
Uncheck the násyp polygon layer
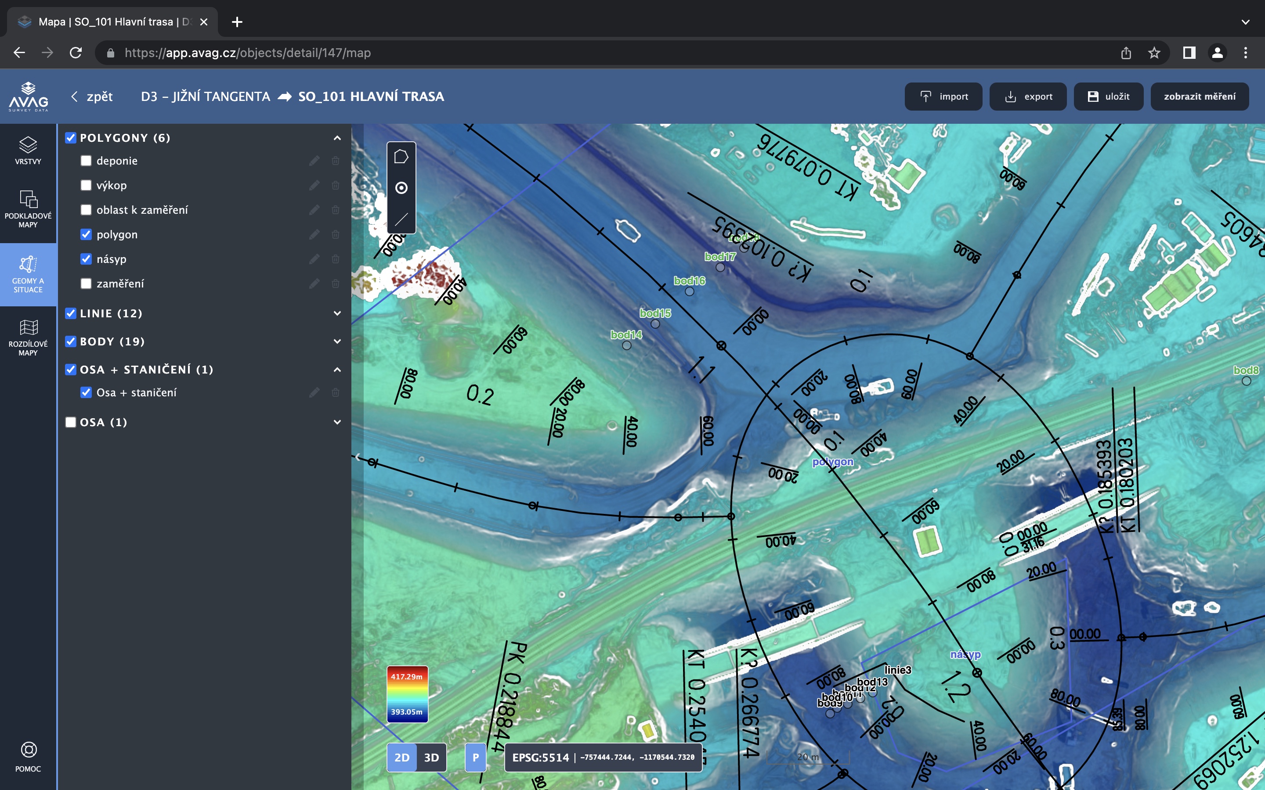click(86, 259)
